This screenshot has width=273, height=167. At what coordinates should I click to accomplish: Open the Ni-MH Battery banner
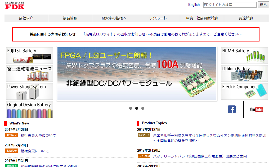[244, 55]
